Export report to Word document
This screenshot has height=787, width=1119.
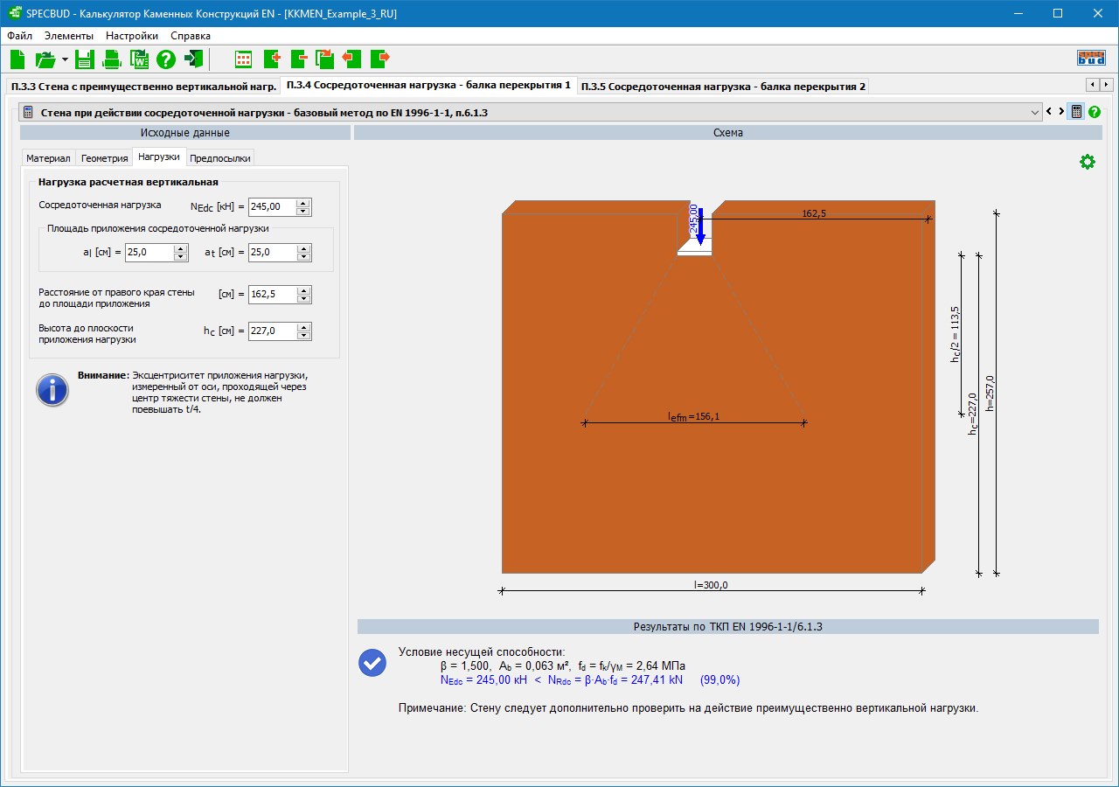139,59
